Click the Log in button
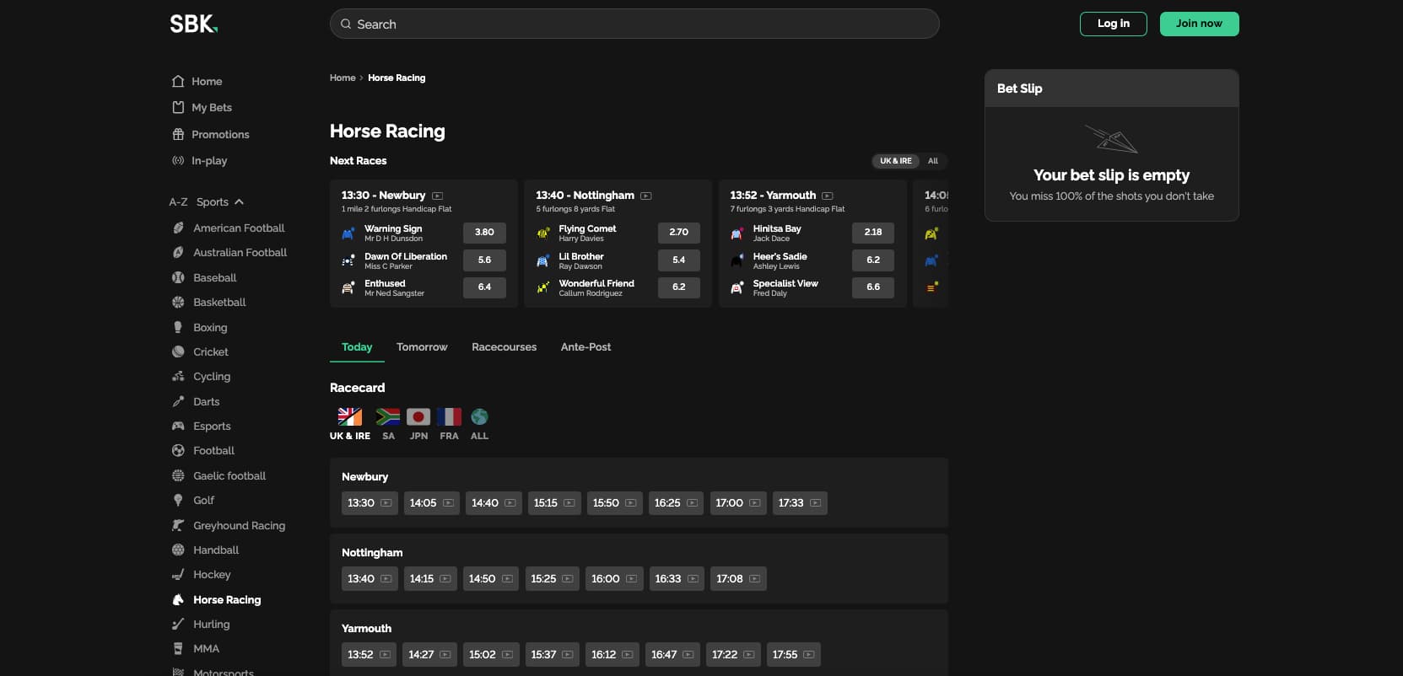Viewport: 1403px width, 676px height. click(1113, 24)
